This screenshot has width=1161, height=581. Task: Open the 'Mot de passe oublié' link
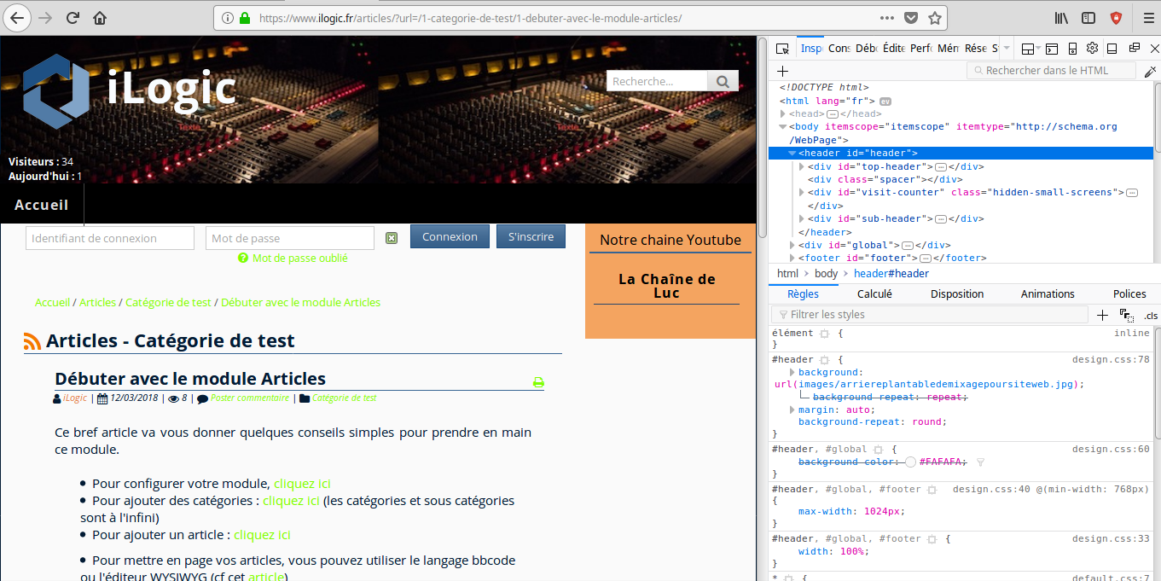coord(299,258)
